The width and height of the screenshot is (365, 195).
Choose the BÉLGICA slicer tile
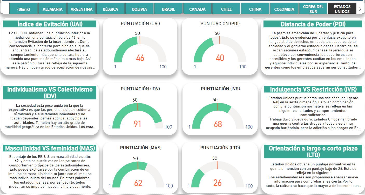110,9
